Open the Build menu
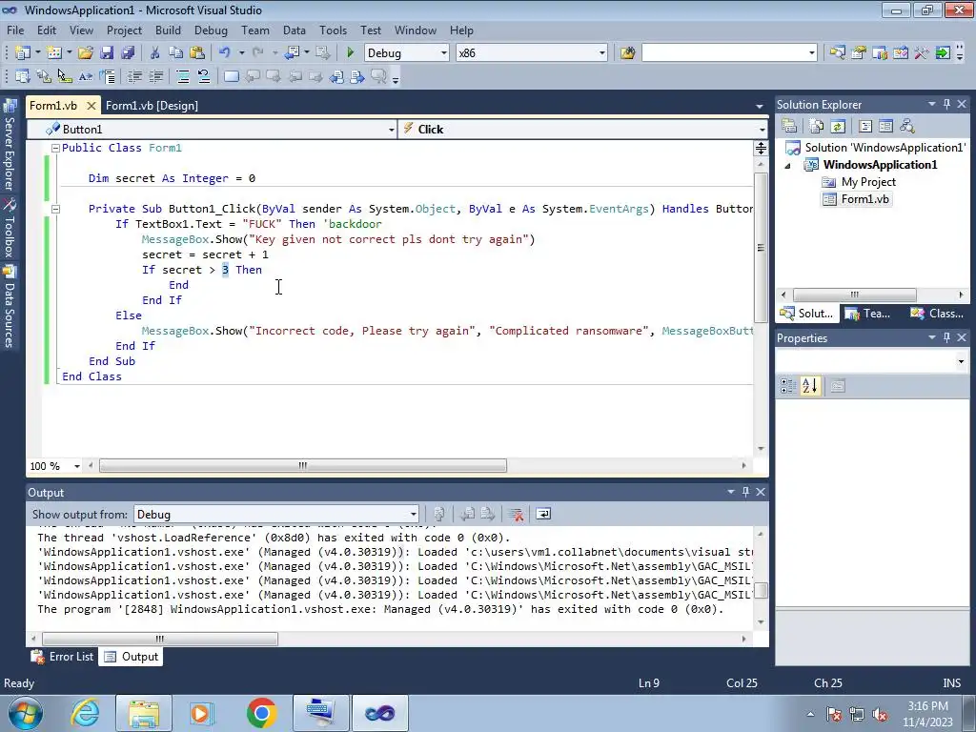 click(168, 30)
